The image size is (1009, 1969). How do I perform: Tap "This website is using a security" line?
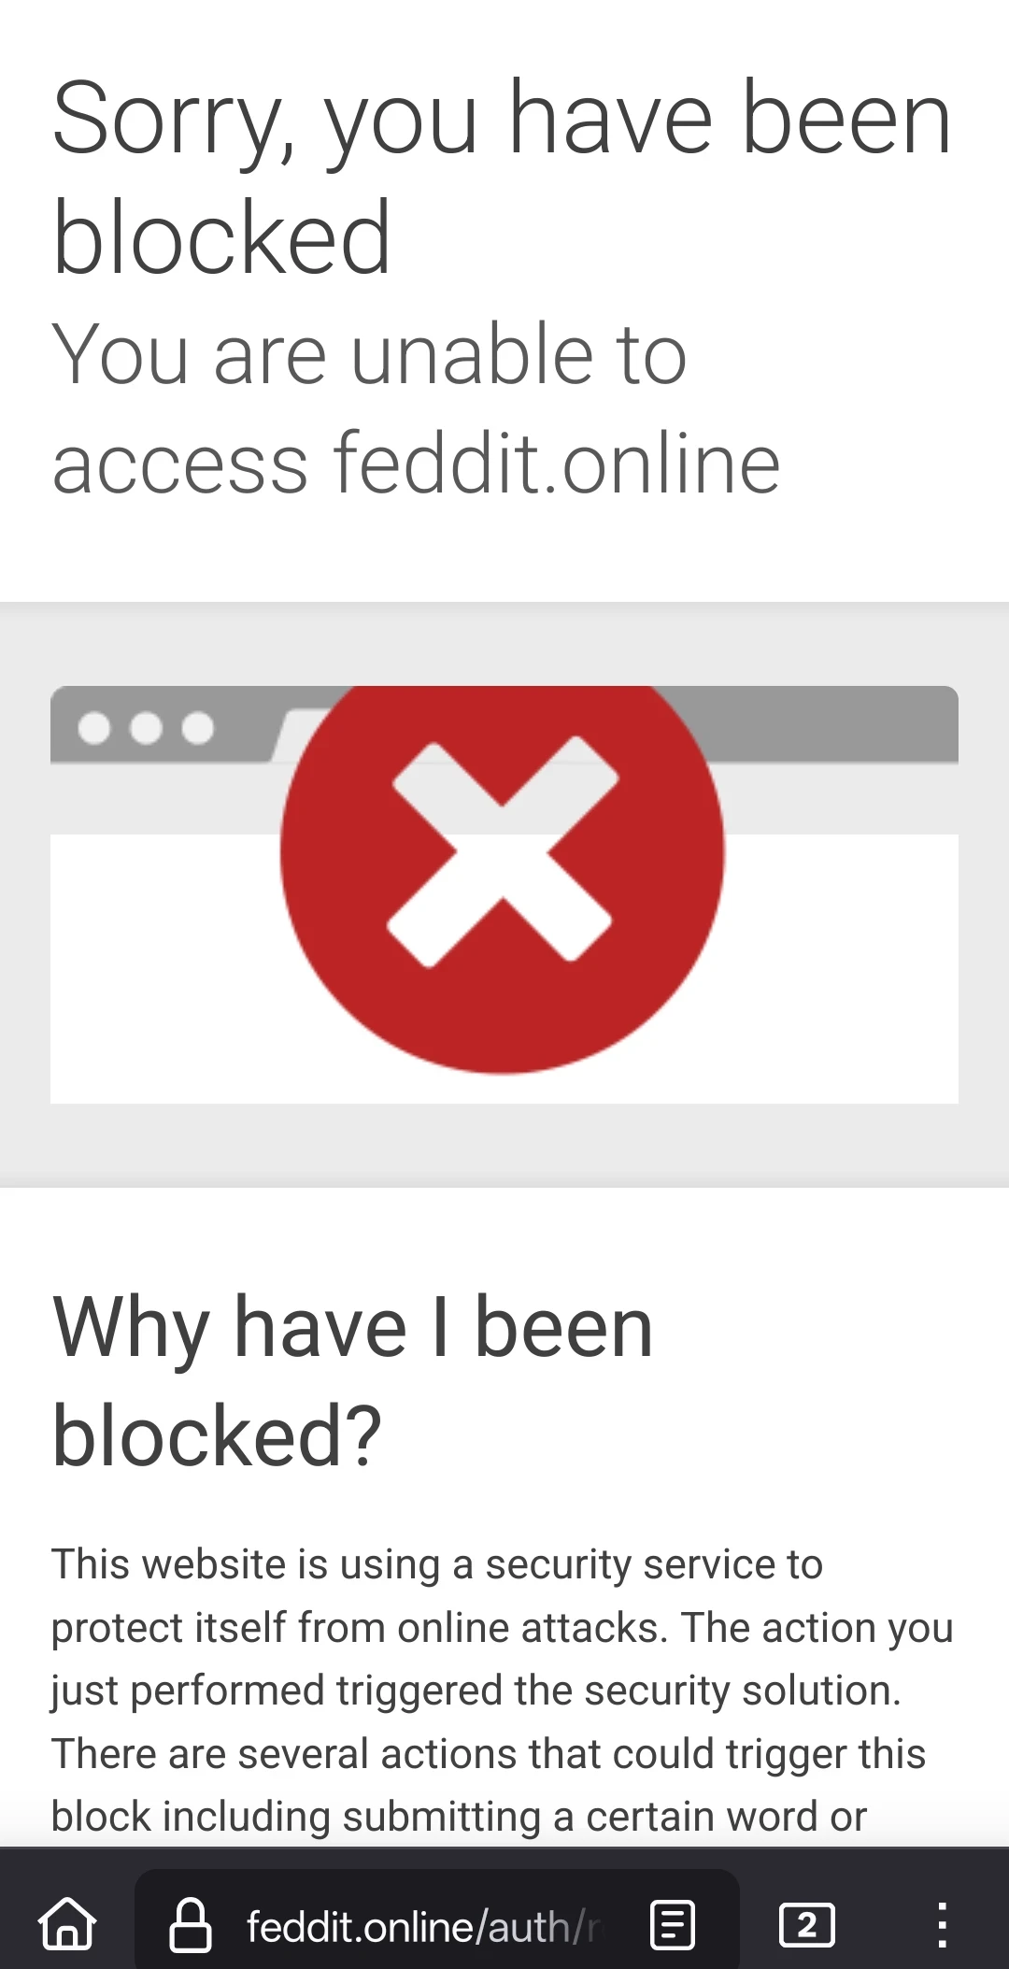436,1565
